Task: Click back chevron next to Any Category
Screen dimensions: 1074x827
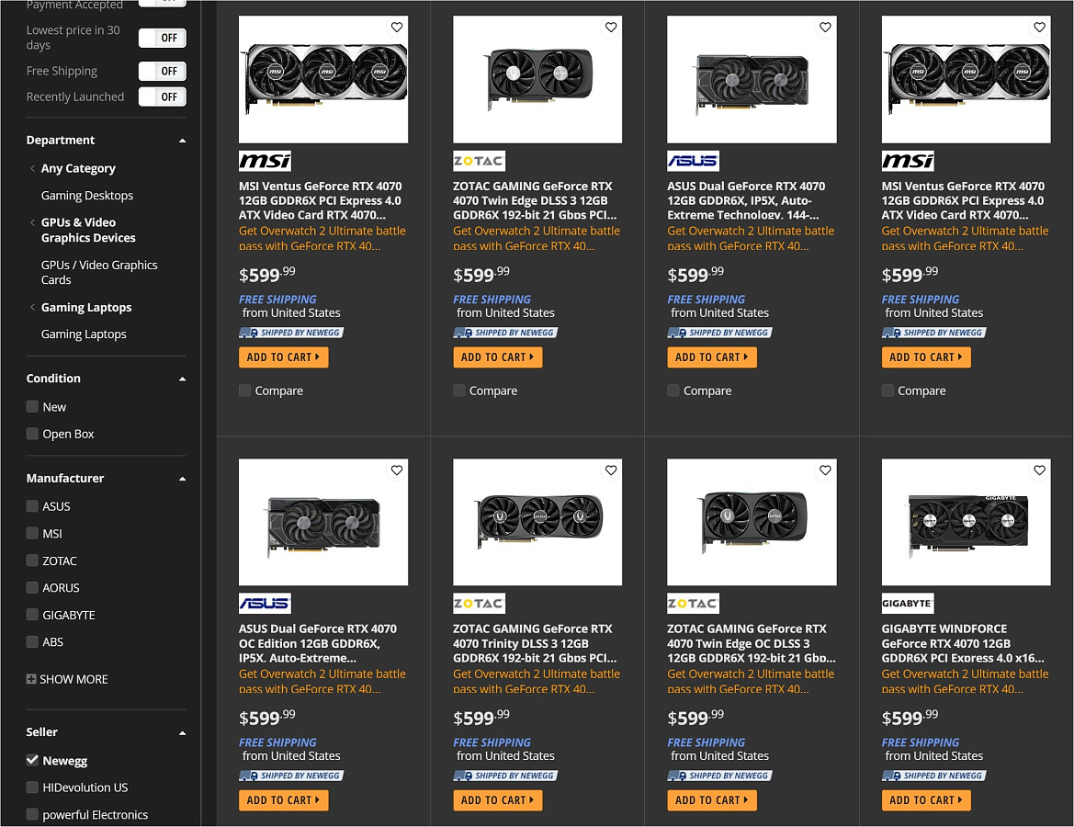Action: click(32, 168)
